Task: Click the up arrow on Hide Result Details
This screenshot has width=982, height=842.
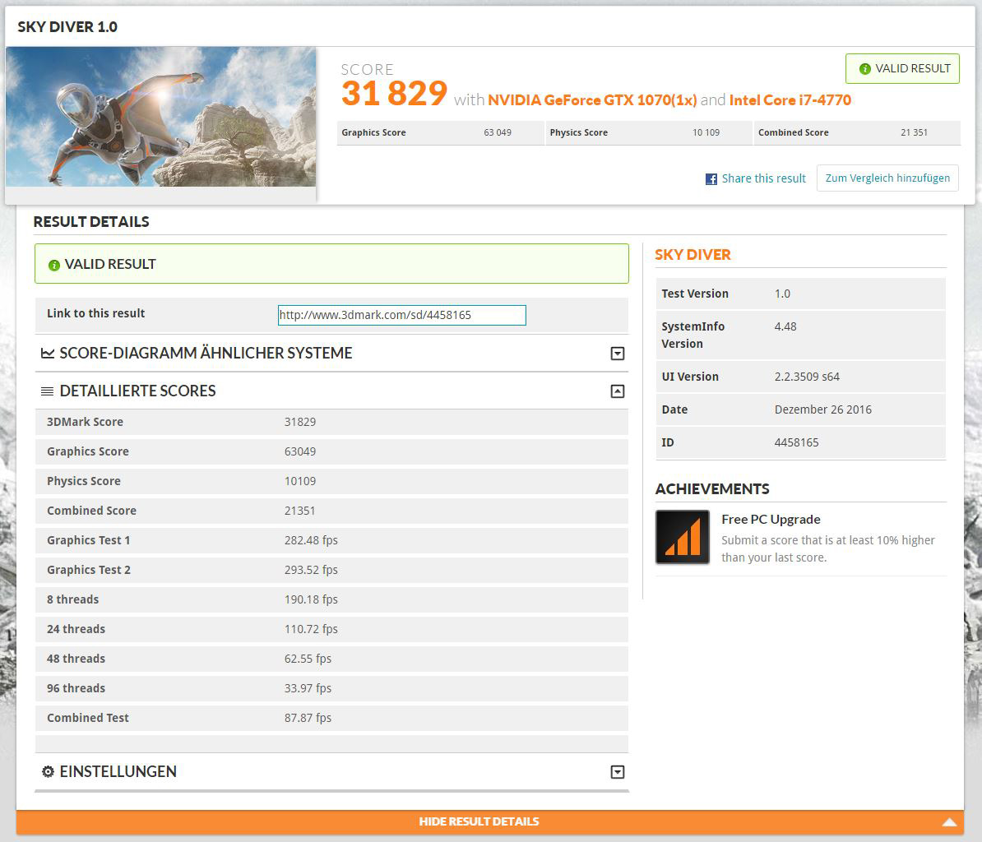Action: pos(949,821)
